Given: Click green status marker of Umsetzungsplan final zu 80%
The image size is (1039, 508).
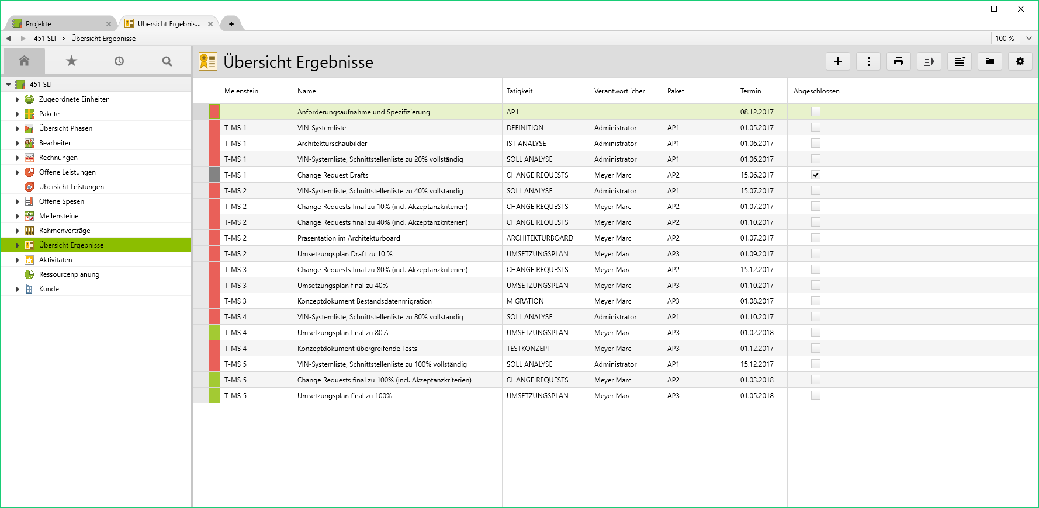Looking at the screenshot, I should 214,333.
